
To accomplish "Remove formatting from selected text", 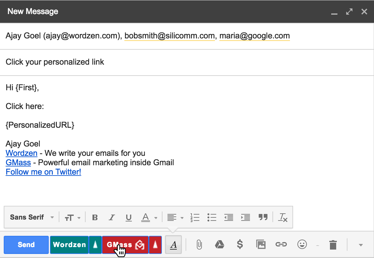I will coord(283,217).
